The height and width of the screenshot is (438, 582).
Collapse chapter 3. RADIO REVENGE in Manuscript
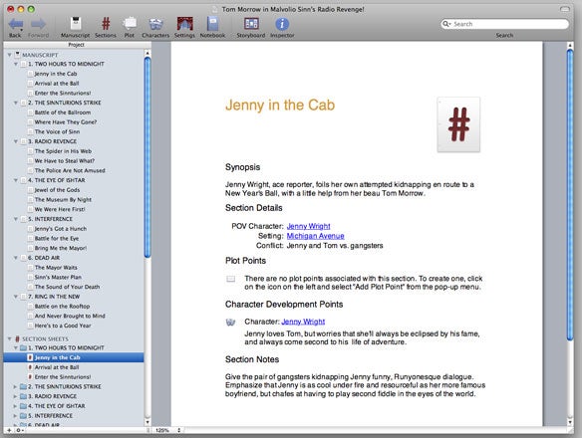coord(16,141)
